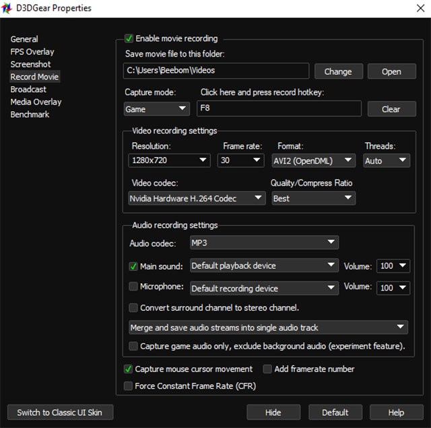Tick Convert surround channel to stereo channel
The width and height of the screenshot is (431, 428).
pyautogui.click(x=133, y=308)
